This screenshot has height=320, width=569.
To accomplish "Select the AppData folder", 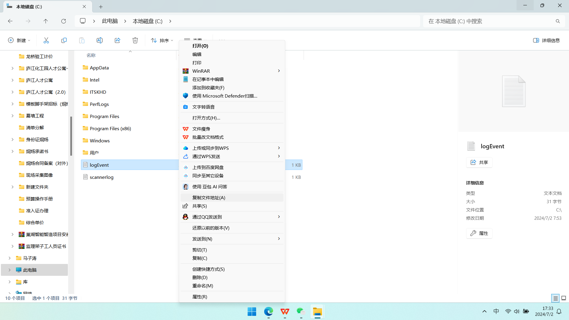I will coord(99,68).
